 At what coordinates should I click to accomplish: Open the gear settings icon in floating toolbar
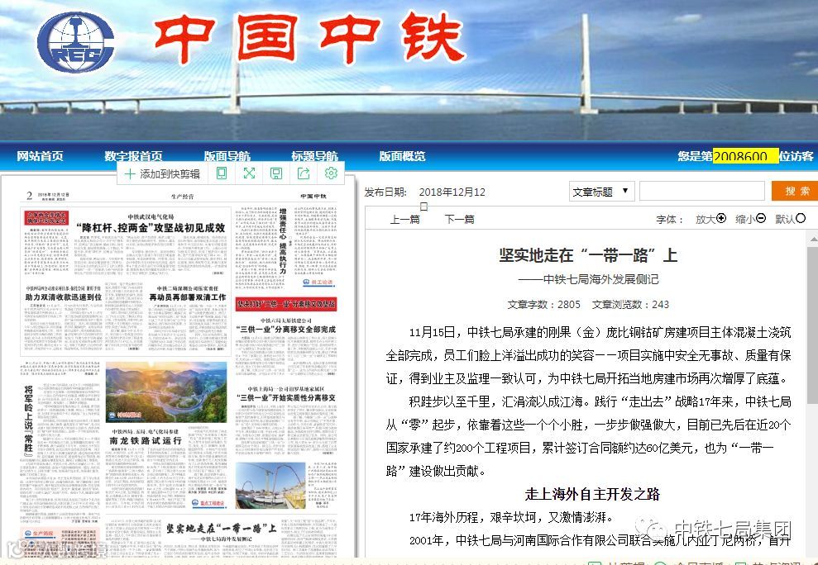click(331, 173)
